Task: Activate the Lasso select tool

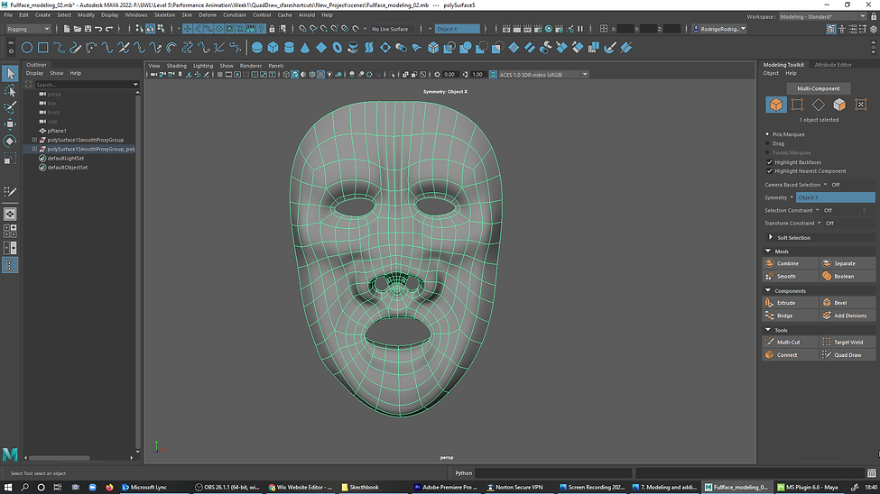Action: pos(10,90)
